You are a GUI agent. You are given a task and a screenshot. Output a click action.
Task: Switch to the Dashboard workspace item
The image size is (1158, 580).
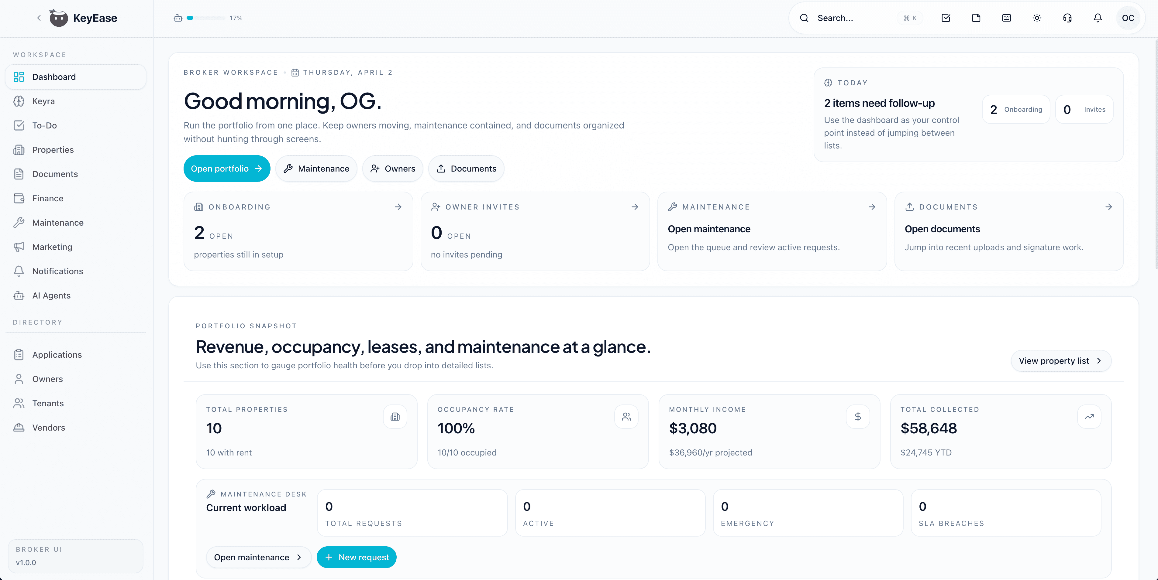[x=53, y=77]
